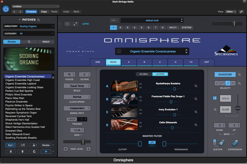Play patch audition button
Screen dimensions: 247x164
pyautogui.click(x=46, y=151)
